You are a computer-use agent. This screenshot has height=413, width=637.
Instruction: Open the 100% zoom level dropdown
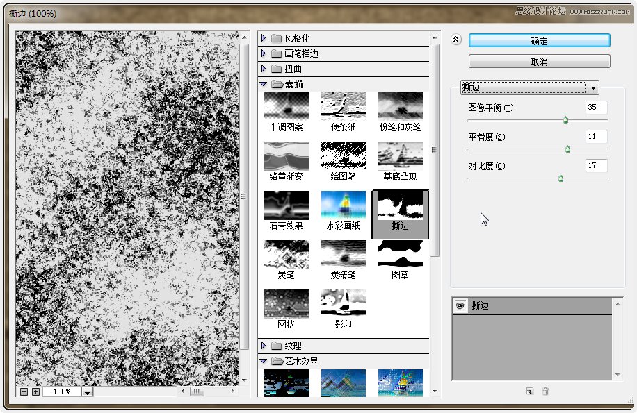click(x=87, y=391)
